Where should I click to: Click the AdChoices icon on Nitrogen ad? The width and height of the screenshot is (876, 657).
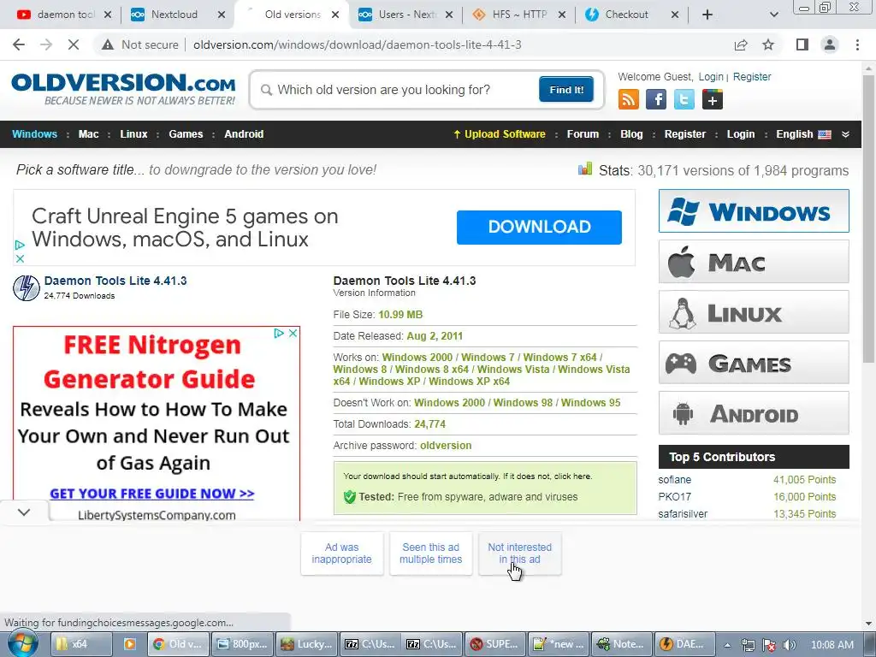pos(280,333)
